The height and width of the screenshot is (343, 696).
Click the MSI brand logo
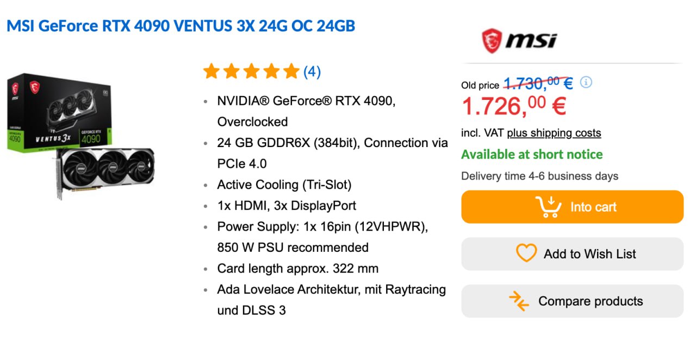click(x=519, y=40)
